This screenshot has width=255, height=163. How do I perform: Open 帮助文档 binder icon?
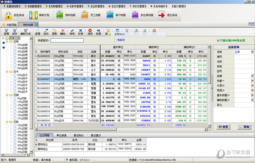point(33,15)
